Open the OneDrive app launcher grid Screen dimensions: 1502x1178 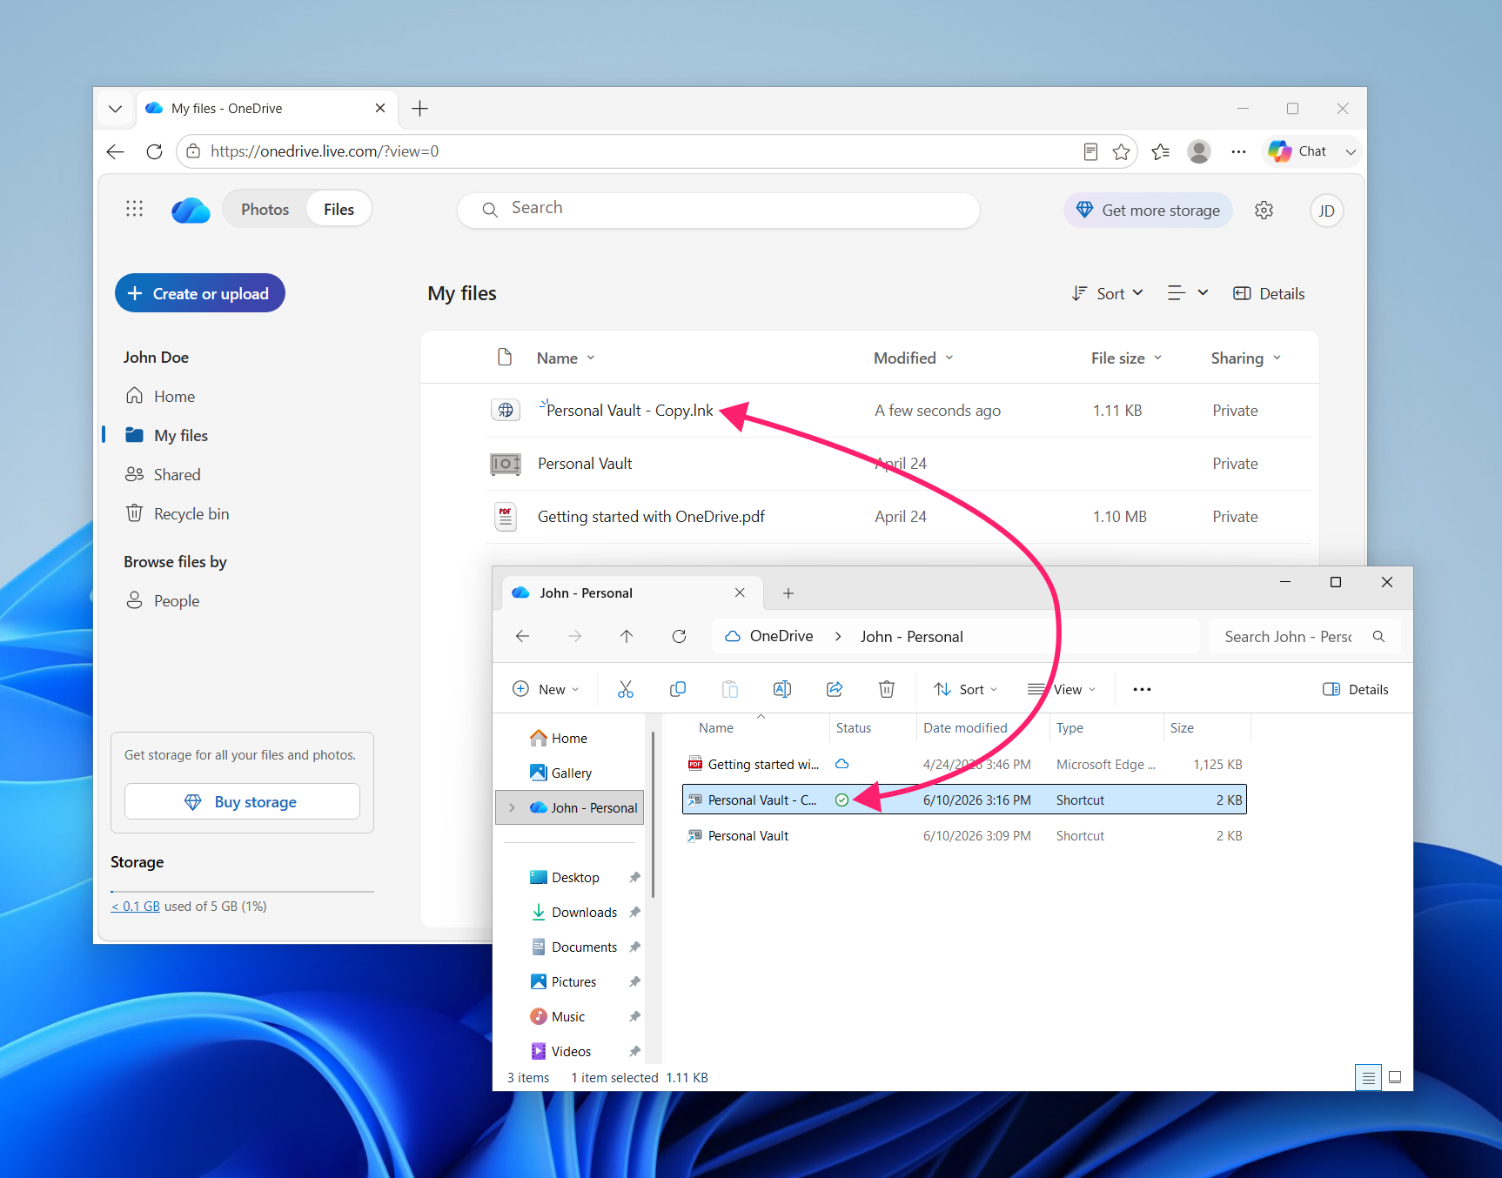coord(134,209)
